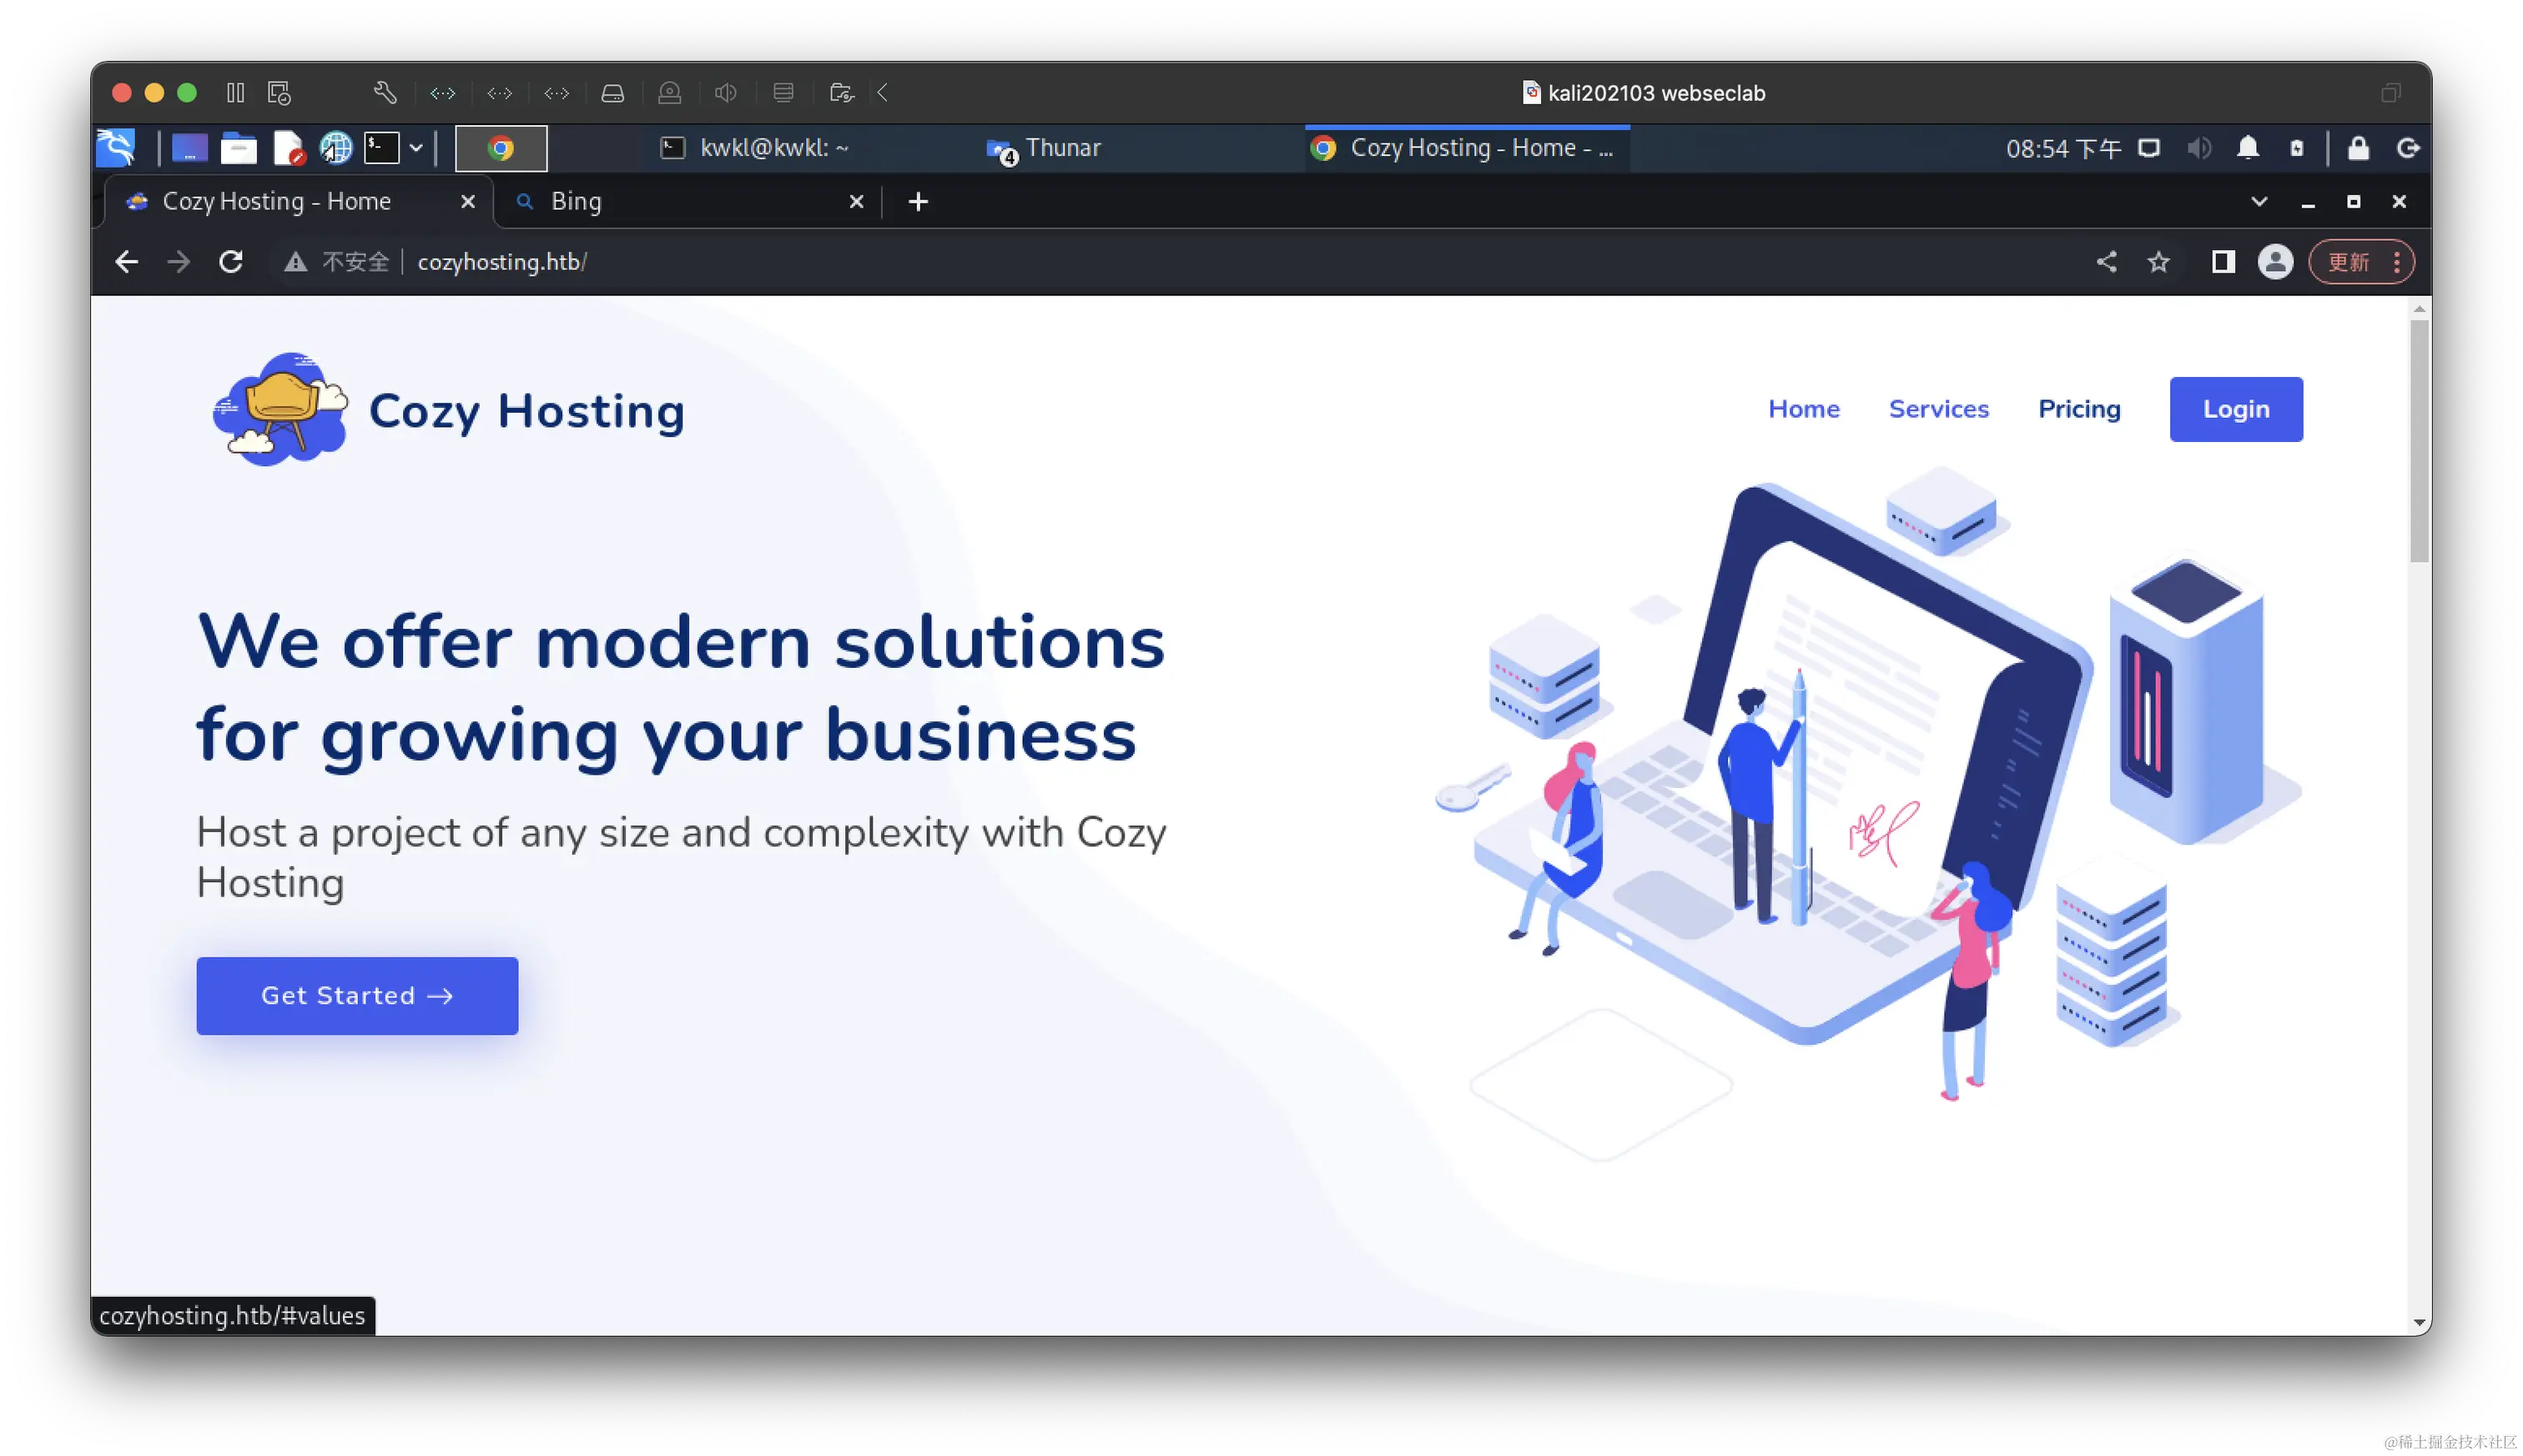The height and width of the screenshot is (1456, 2523).
Task: Toggle VM pause button in titlebar
Action: point(235,93)
